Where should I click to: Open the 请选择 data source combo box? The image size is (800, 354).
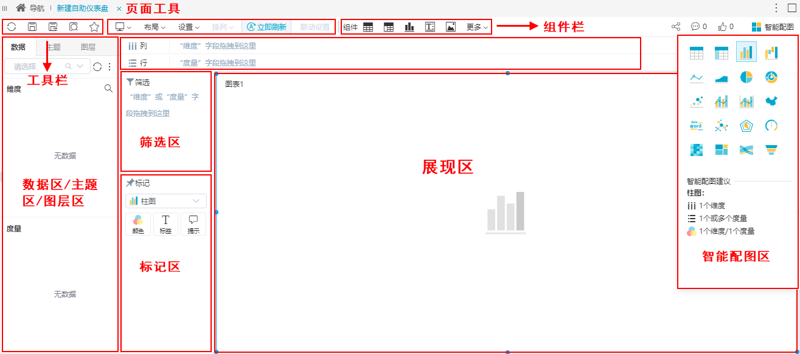47,66
